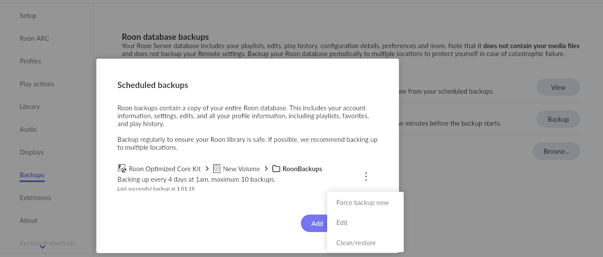Click the Backup now button
603x257 pixels.
558,120
